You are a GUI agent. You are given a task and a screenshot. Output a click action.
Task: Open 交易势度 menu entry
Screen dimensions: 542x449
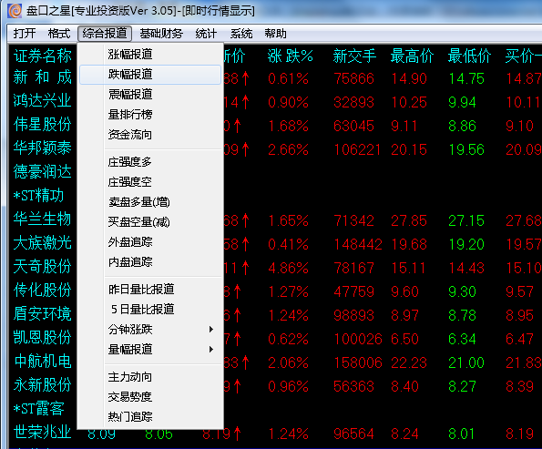[150, 396]
